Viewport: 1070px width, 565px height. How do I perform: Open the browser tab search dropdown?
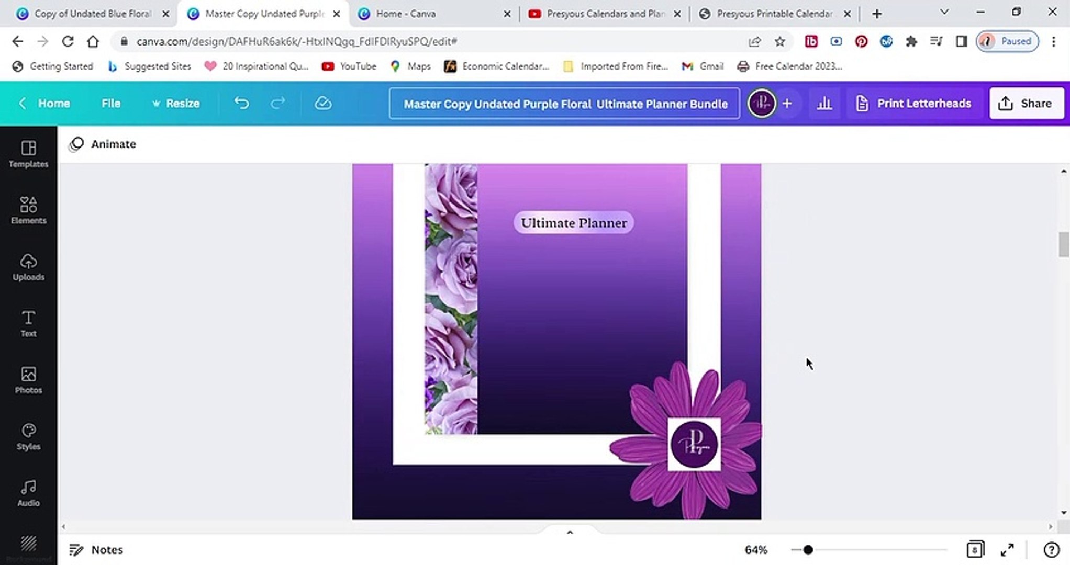[x=943, y=12]
